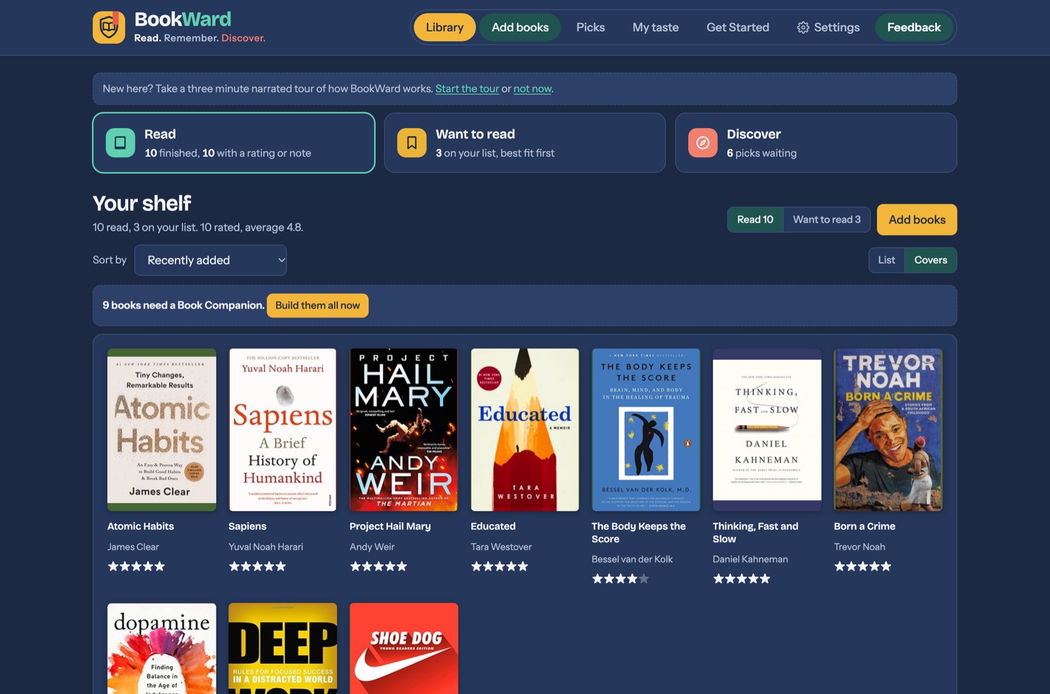Open the Atomic Habits cover

(x=162, y=429)
